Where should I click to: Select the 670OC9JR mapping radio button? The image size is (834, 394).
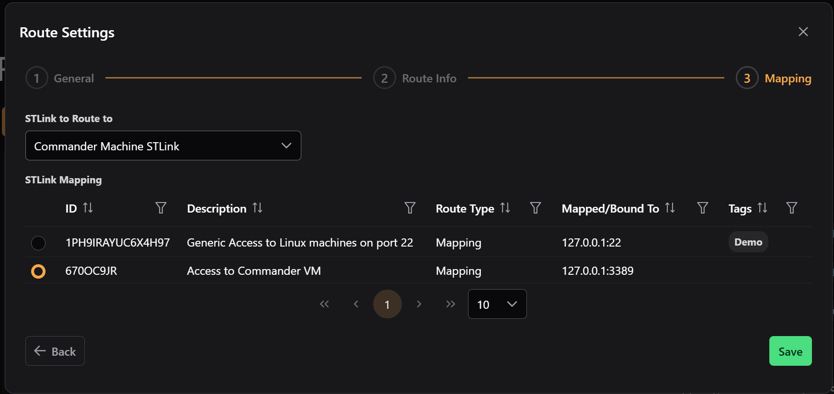click(38, 271)
